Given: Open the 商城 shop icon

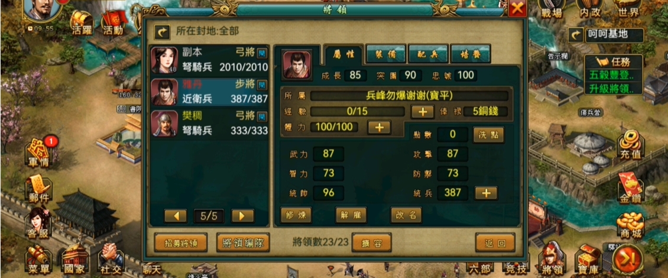Looking at the screenshot, I should coord(630,225).
